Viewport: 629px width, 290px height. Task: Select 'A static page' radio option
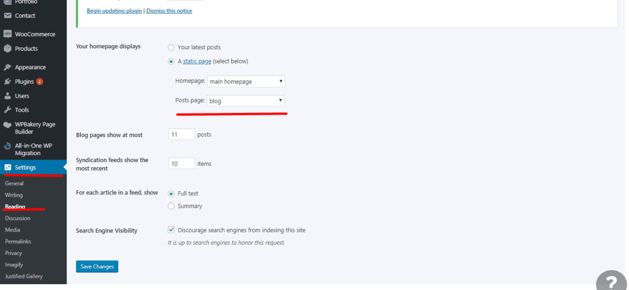click(171, 61)
